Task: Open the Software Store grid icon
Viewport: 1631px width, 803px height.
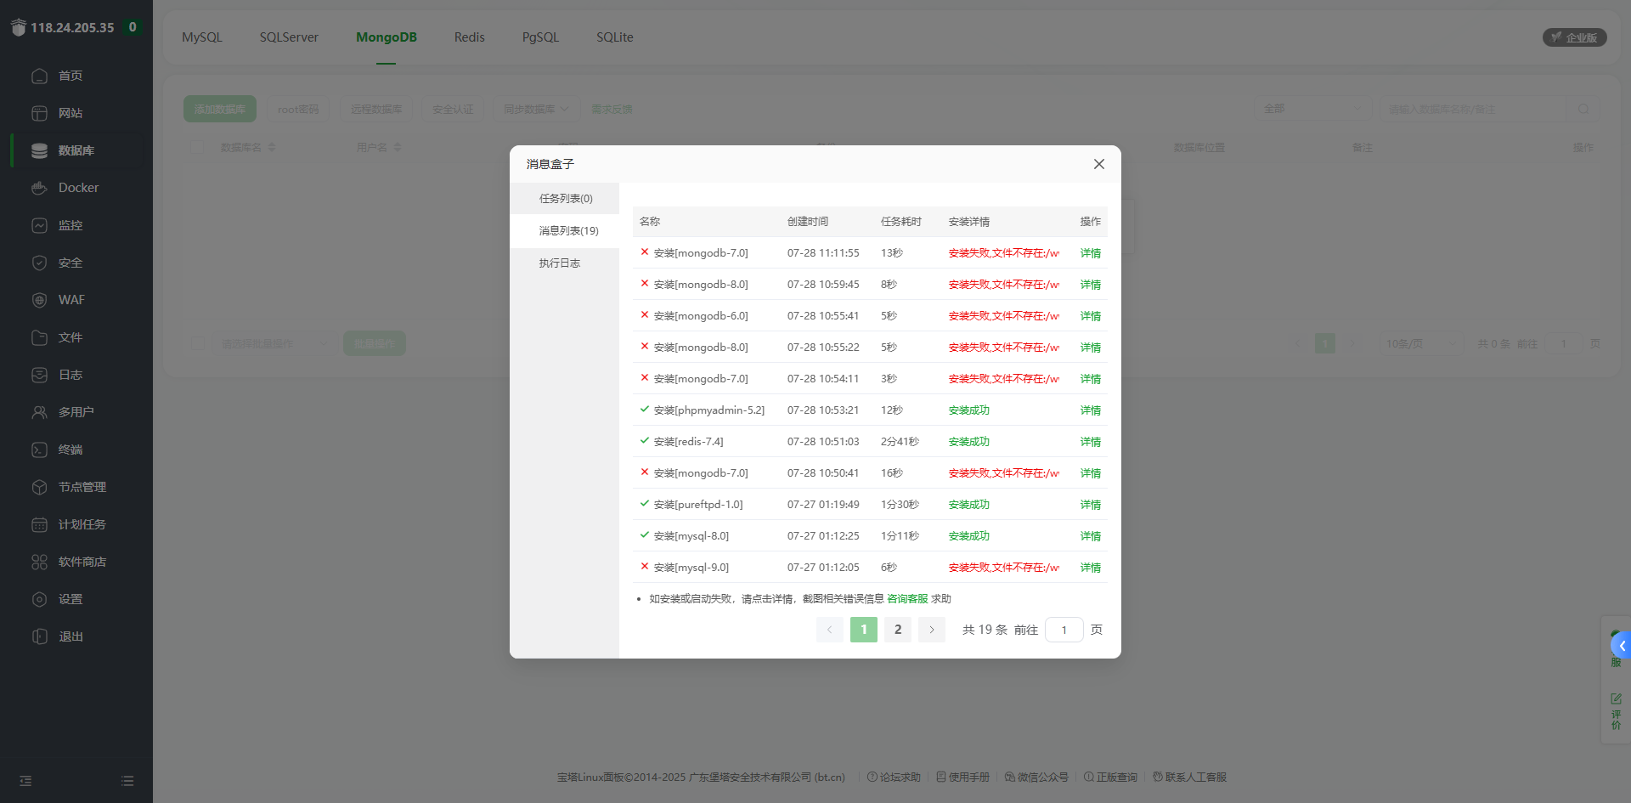Action: [39, 562]
